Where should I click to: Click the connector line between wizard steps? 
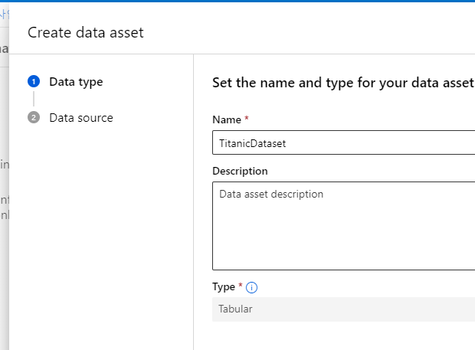click(34, 100)
